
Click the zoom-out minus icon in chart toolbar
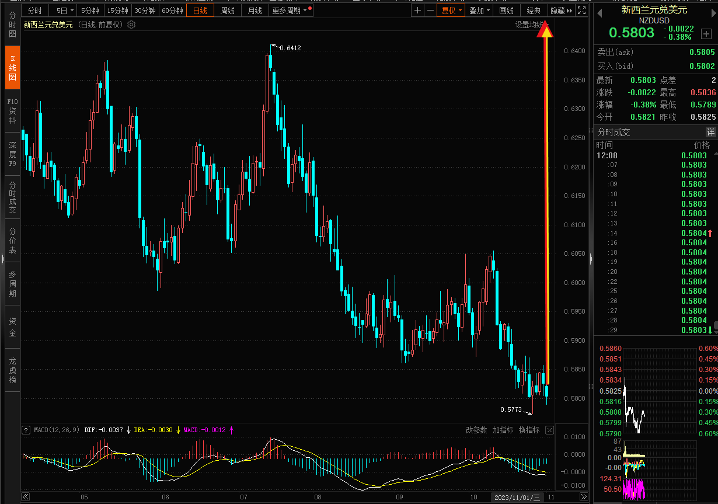(430, 11)
